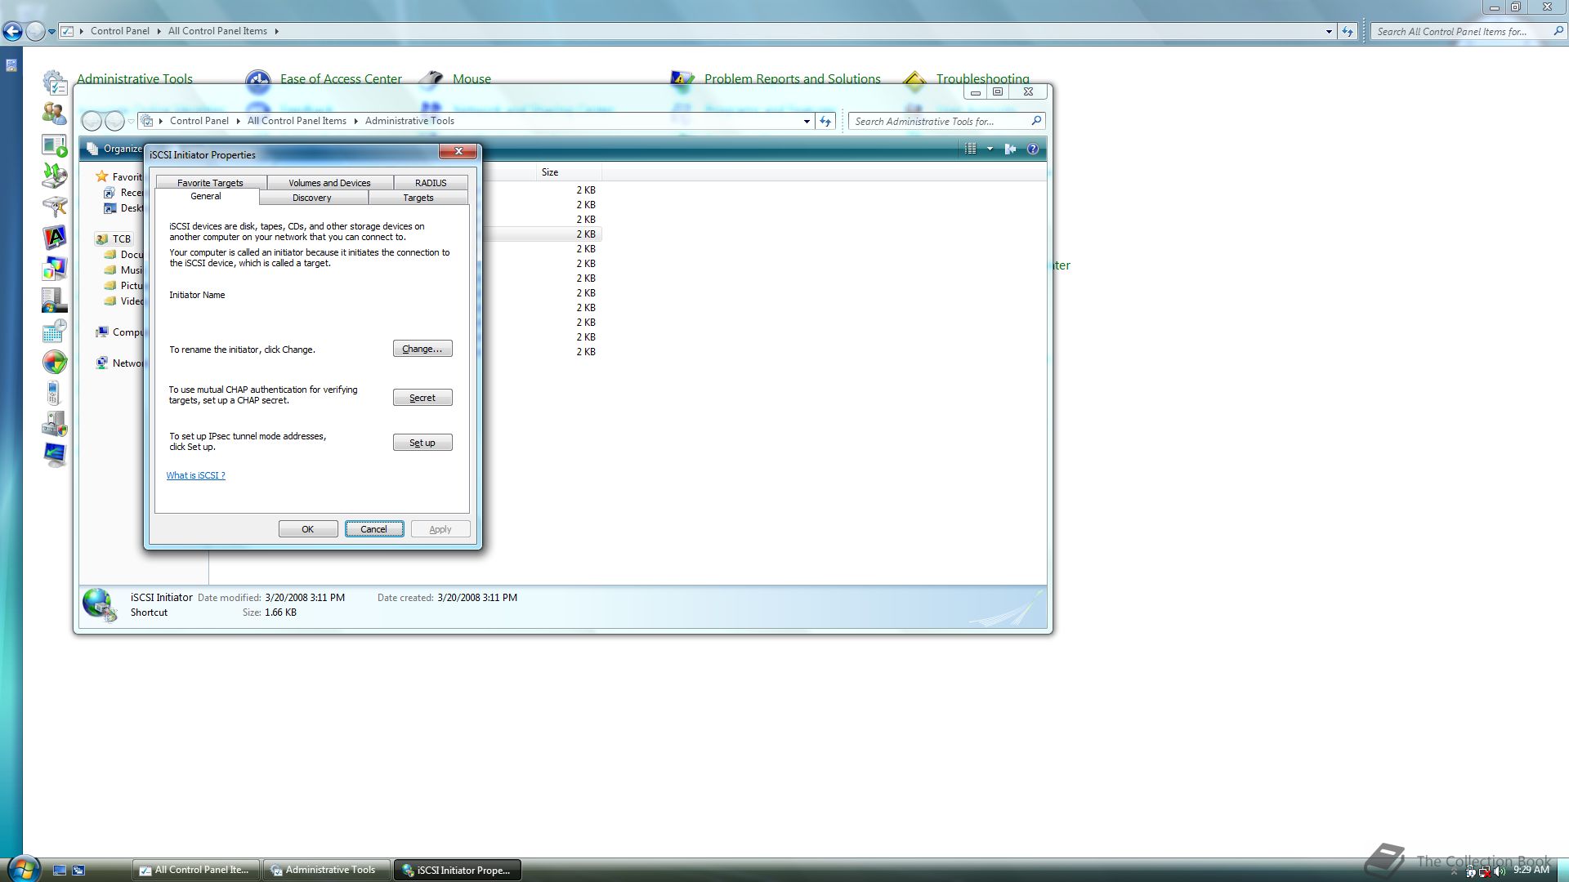The height and width of the screenshot is (882, 1569).
Task: Select the General tab
Action: tap(206, 196)
